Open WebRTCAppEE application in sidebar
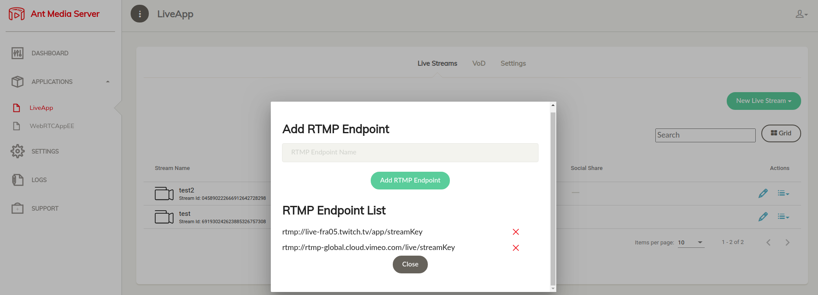 (x=52, y=126)
